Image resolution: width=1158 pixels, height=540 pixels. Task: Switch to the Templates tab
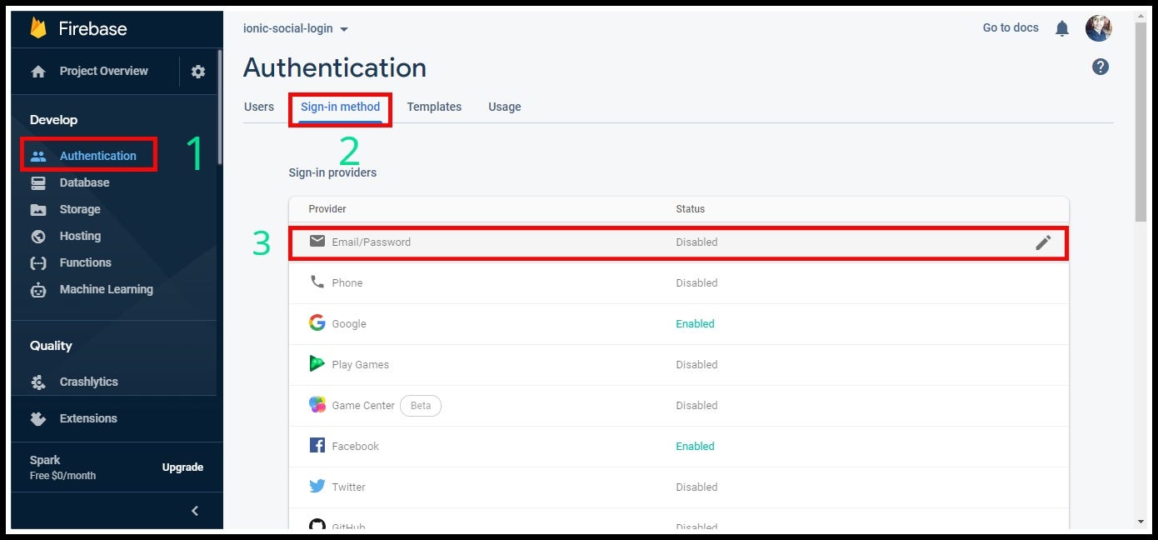tap(434, 107)
